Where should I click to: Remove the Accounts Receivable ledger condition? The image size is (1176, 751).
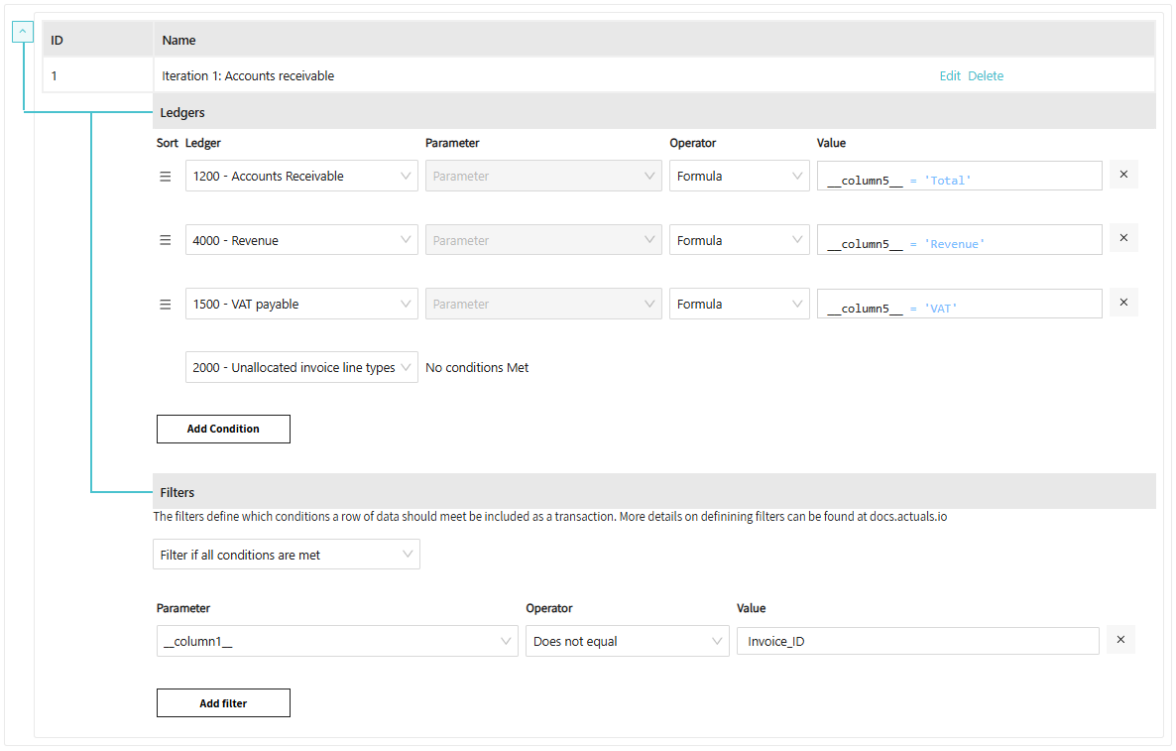click(1123, 175)
